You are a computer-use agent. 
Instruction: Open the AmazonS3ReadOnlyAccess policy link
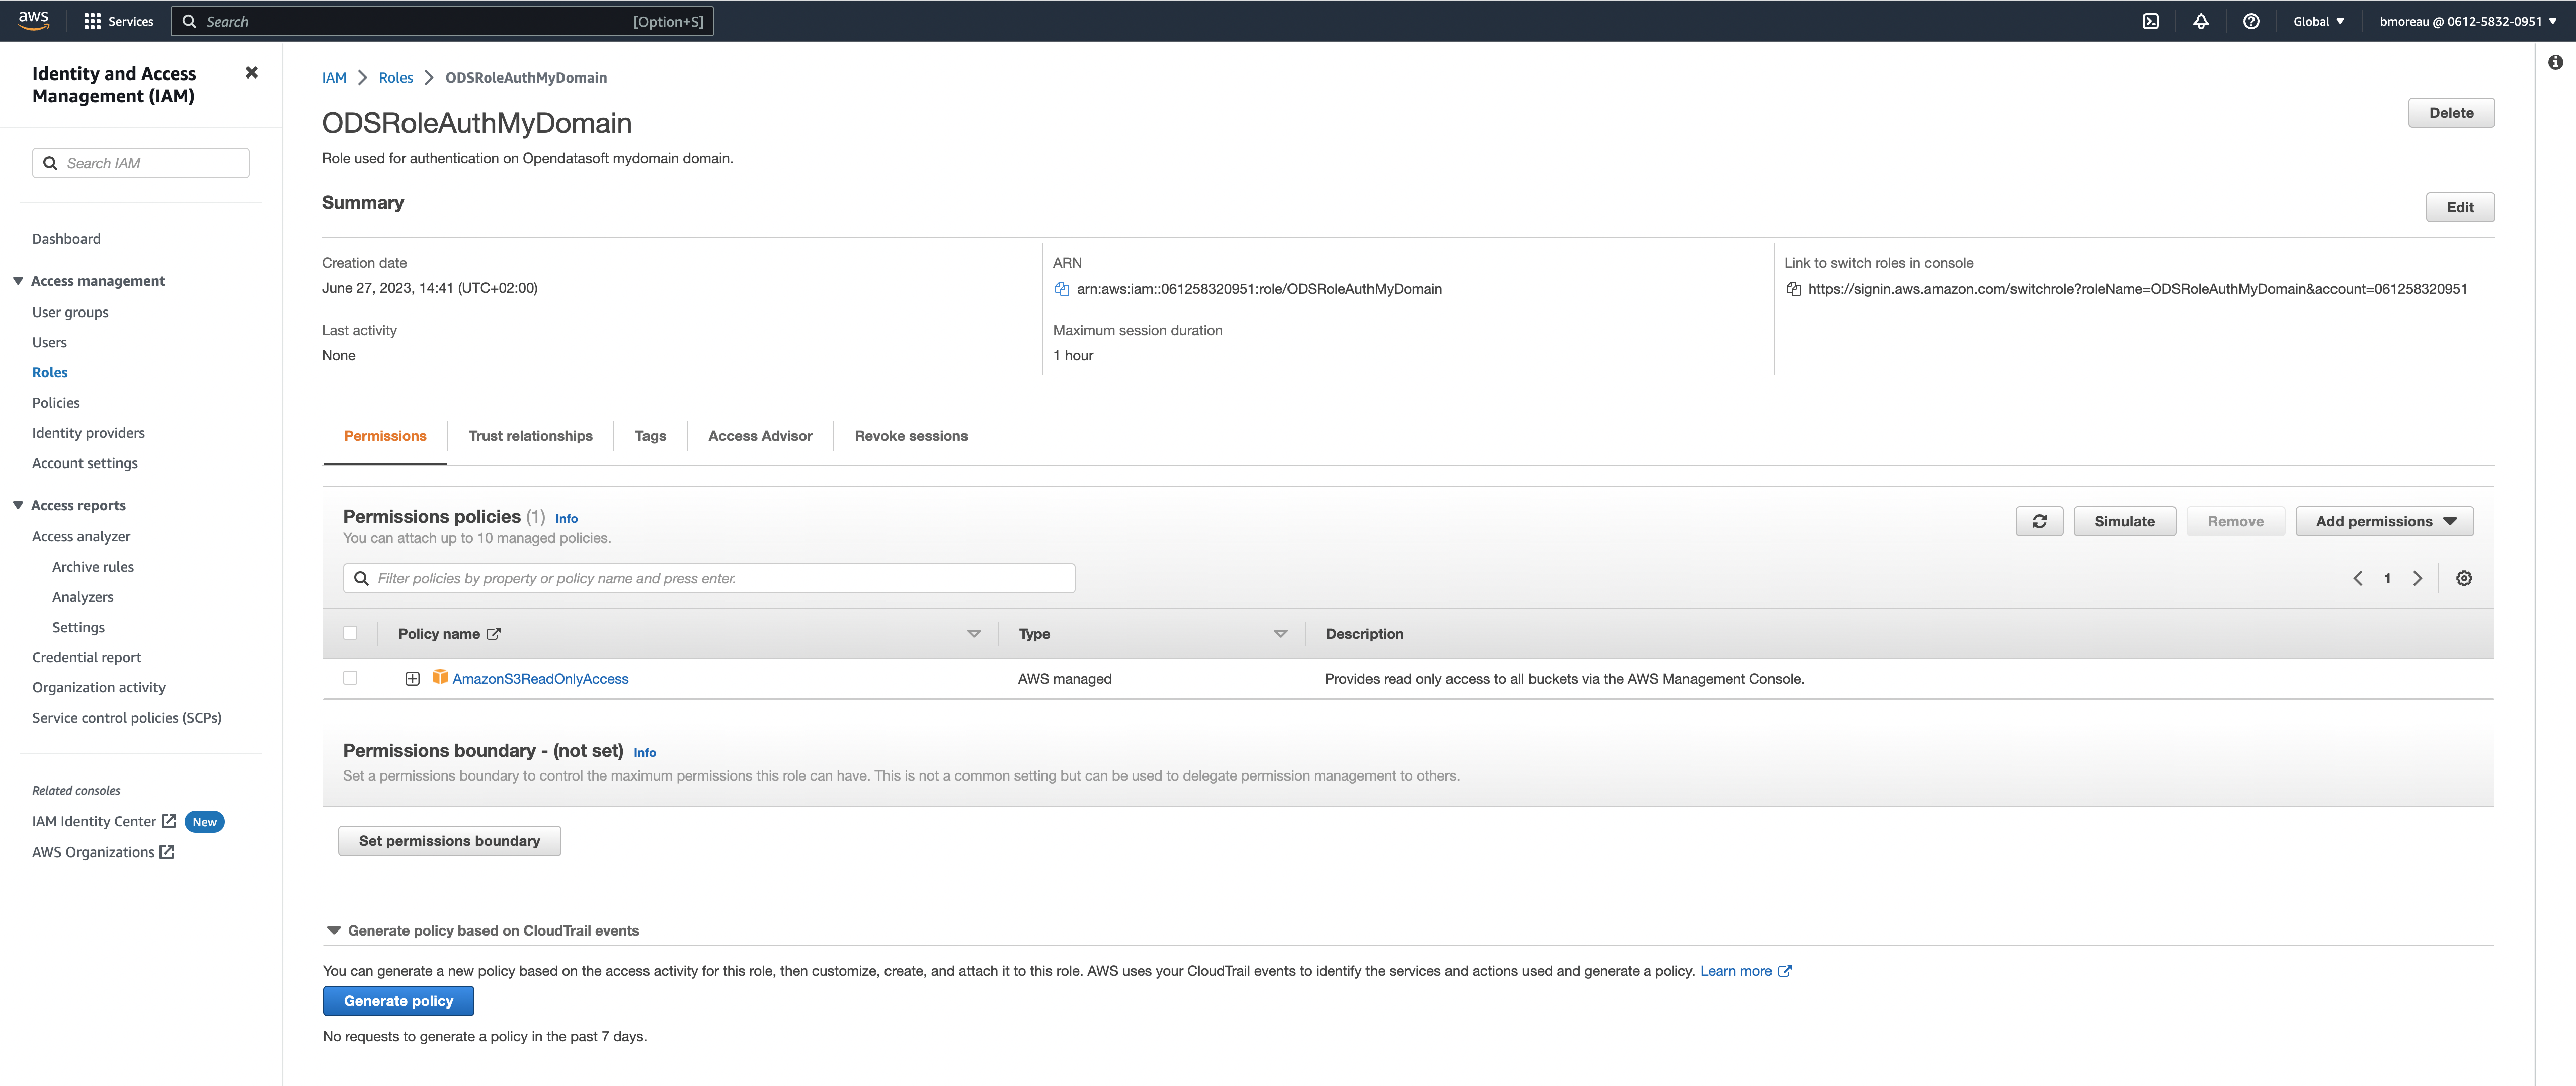click(540, 679)
